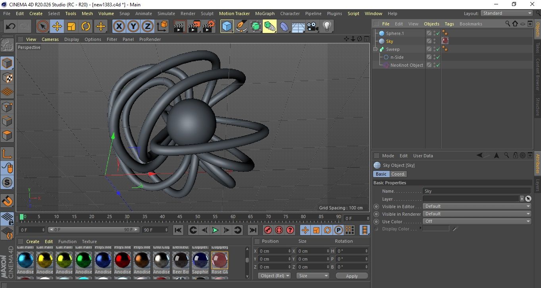Switch coordinate system icon
The image size is (541, 288).
tap(162, 27)
